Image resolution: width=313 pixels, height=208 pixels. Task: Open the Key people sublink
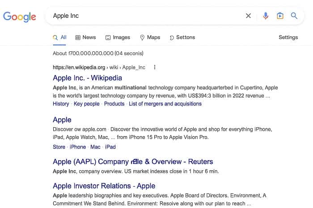87,104
